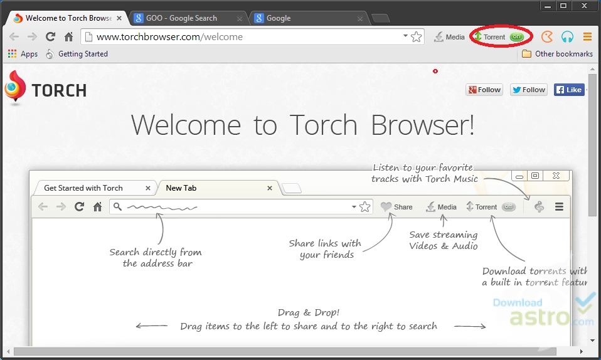Open the Media grabber button

pyautogui.click(x=449, y=37)
